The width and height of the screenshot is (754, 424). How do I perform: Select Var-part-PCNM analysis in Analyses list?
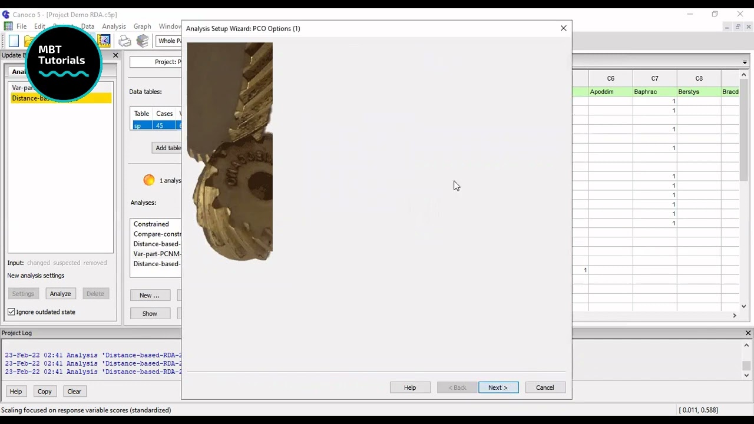[x=156, y=254]
